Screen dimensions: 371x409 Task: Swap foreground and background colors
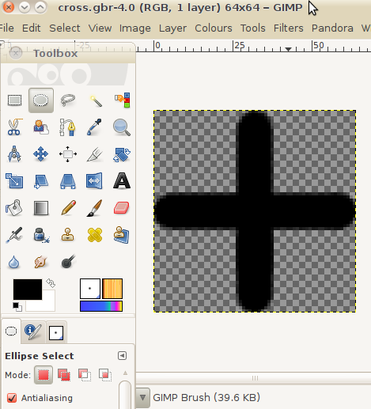tap(51, 283)
